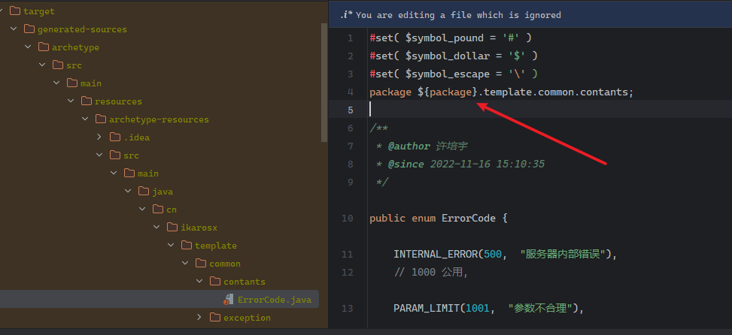Expand the exception folder chevron
The height and width of the screenshot is (335, 732).
[199, 318]
